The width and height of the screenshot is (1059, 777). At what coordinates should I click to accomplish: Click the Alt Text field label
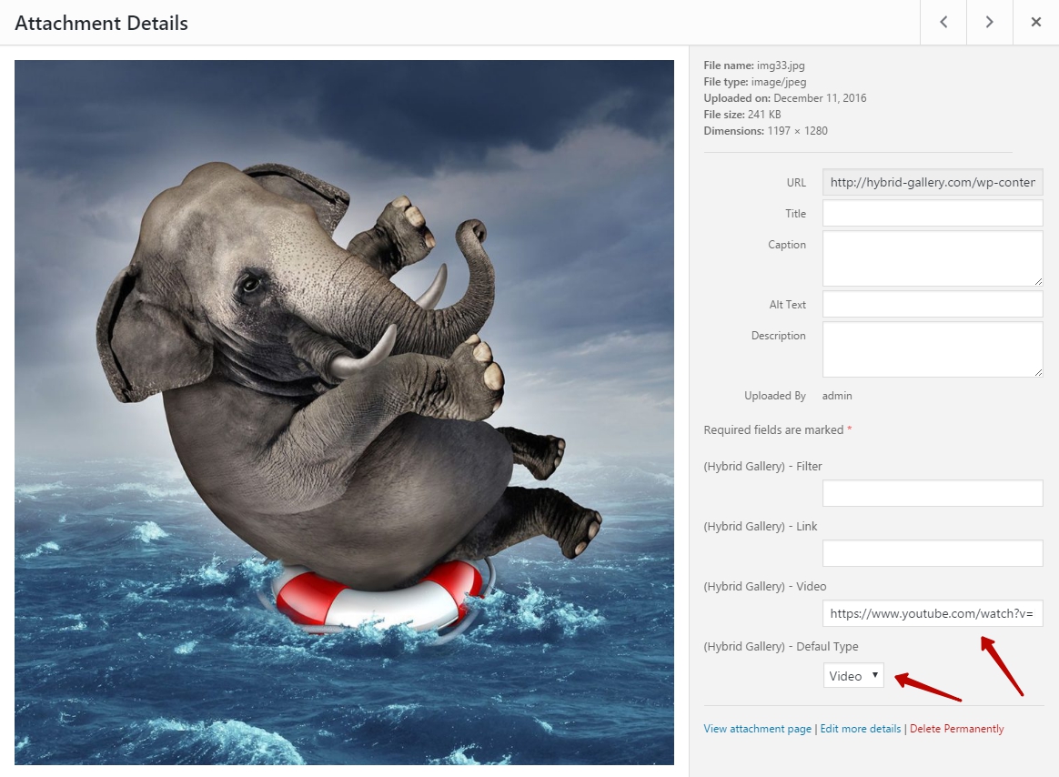pyautogui.click(x=788, y=305)
